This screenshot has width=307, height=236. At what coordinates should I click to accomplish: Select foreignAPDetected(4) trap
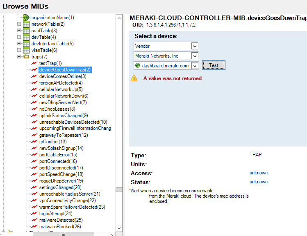[x=61, y=83]
